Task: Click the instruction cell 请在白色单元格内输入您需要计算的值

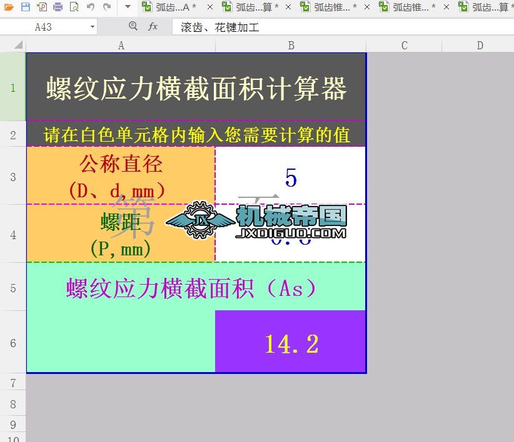Action: pyautogui.click(x=196, y=134)
